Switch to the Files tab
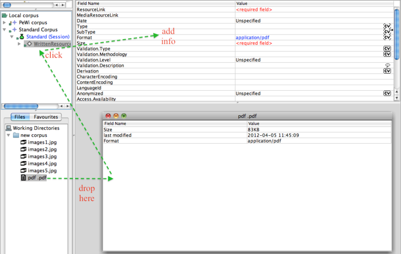 (x=20, y=117)
